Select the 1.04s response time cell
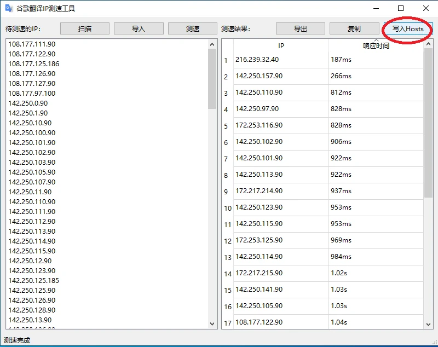The image size is (438, 347). pos(376,322)
